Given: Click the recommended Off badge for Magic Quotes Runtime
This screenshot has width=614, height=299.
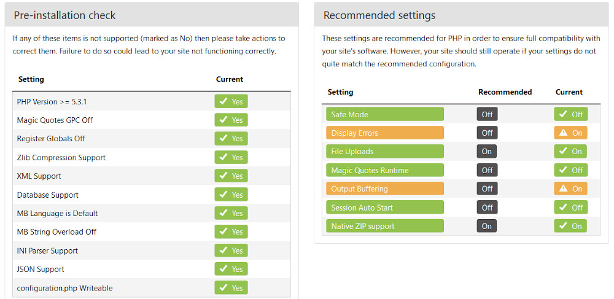Looking at the screenshot, I should pos(487,170).
